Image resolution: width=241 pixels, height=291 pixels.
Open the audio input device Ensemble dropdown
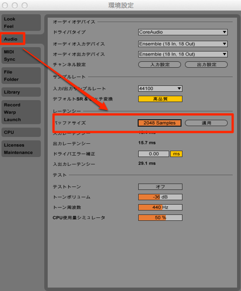coord(183,44)
